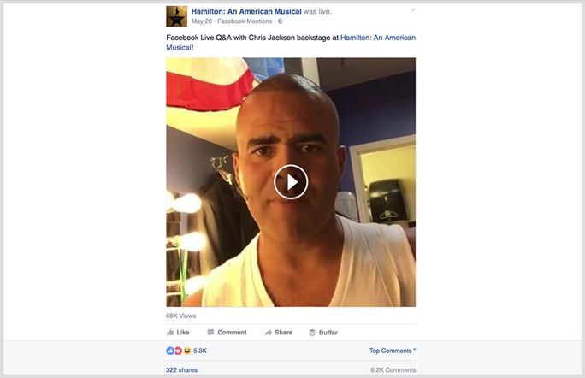
Task: Click the red Love reaction emoji
Action: 179,351
